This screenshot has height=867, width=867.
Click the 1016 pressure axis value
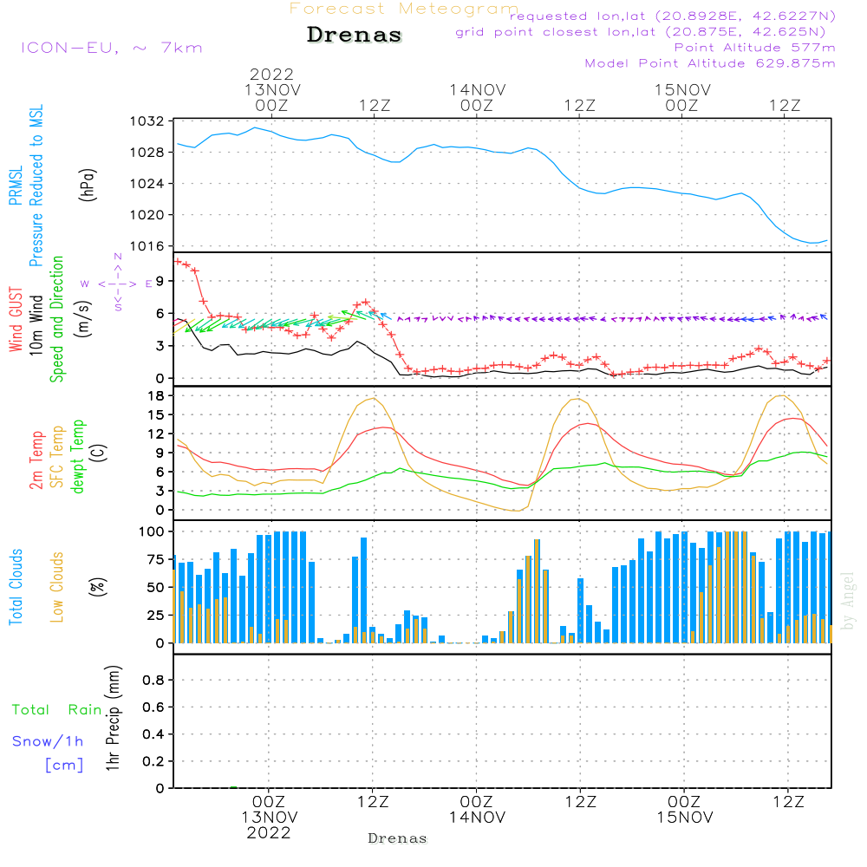pos(147,246)
